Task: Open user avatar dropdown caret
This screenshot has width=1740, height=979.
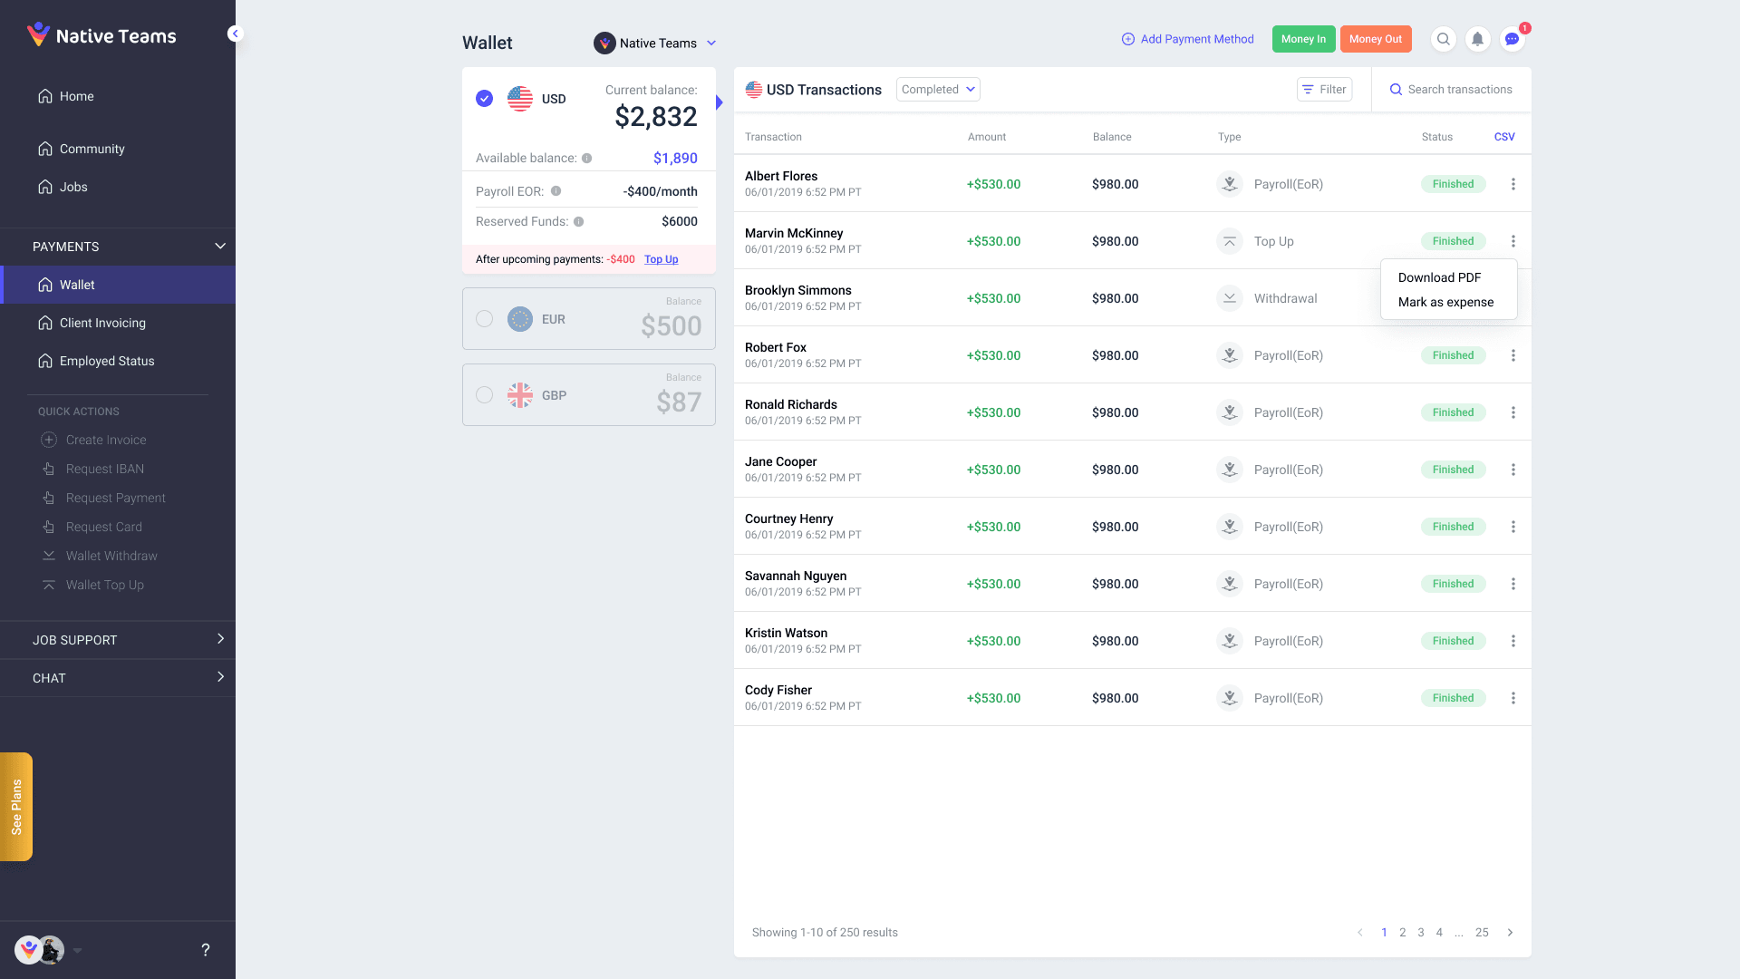Action: click(78, 951)
